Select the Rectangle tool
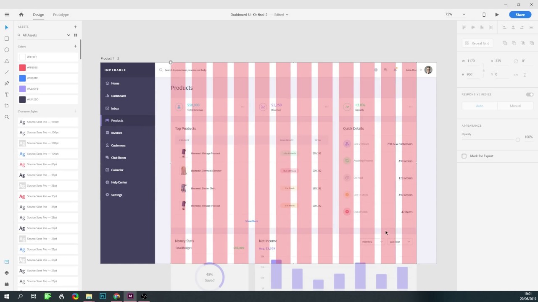Image resolution: width=538 pixels, height=302 pixels. tap(7, 39)
